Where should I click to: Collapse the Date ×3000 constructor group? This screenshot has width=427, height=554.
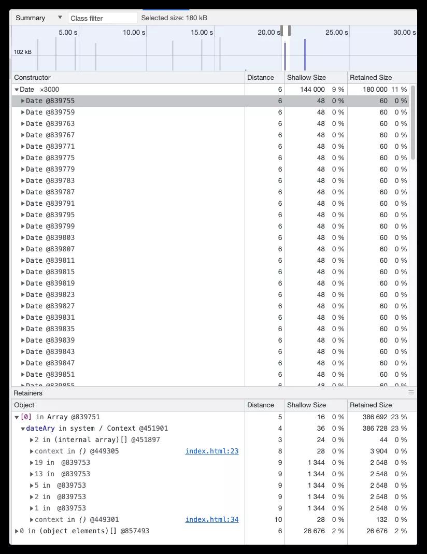click(17, 90)
